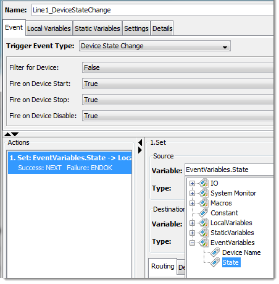Screen dimensions: 279x284
Task: Click the Source Variable input field
Action: pyautogui.click(x=229, y=170)
